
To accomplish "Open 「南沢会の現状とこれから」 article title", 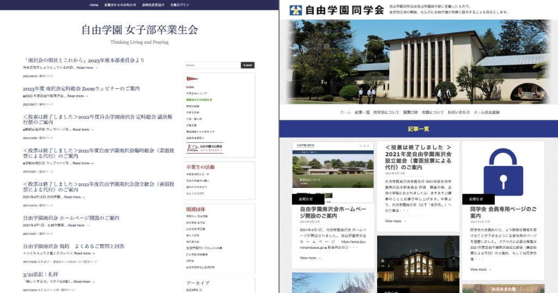I will click(83, 60).
